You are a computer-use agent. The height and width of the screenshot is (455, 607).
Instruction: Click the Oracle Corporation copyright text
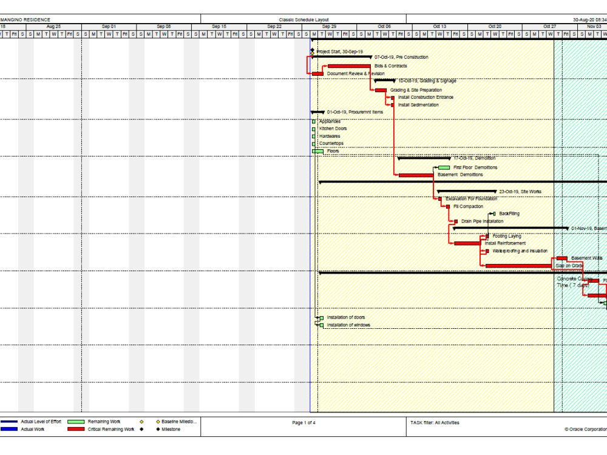(x=586, y=429)
